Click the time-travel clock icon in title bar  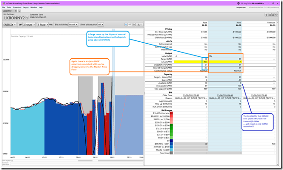pos(238,3)
